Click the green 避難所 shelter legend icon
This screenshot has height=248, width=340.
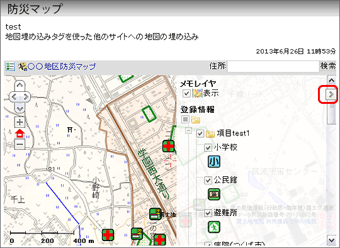pos(214,227)
